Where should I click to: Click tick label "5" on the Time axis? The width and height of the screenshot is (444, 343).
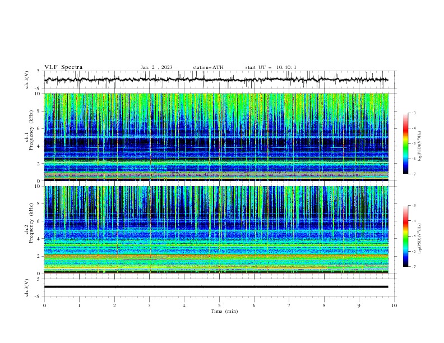(219, 305)
